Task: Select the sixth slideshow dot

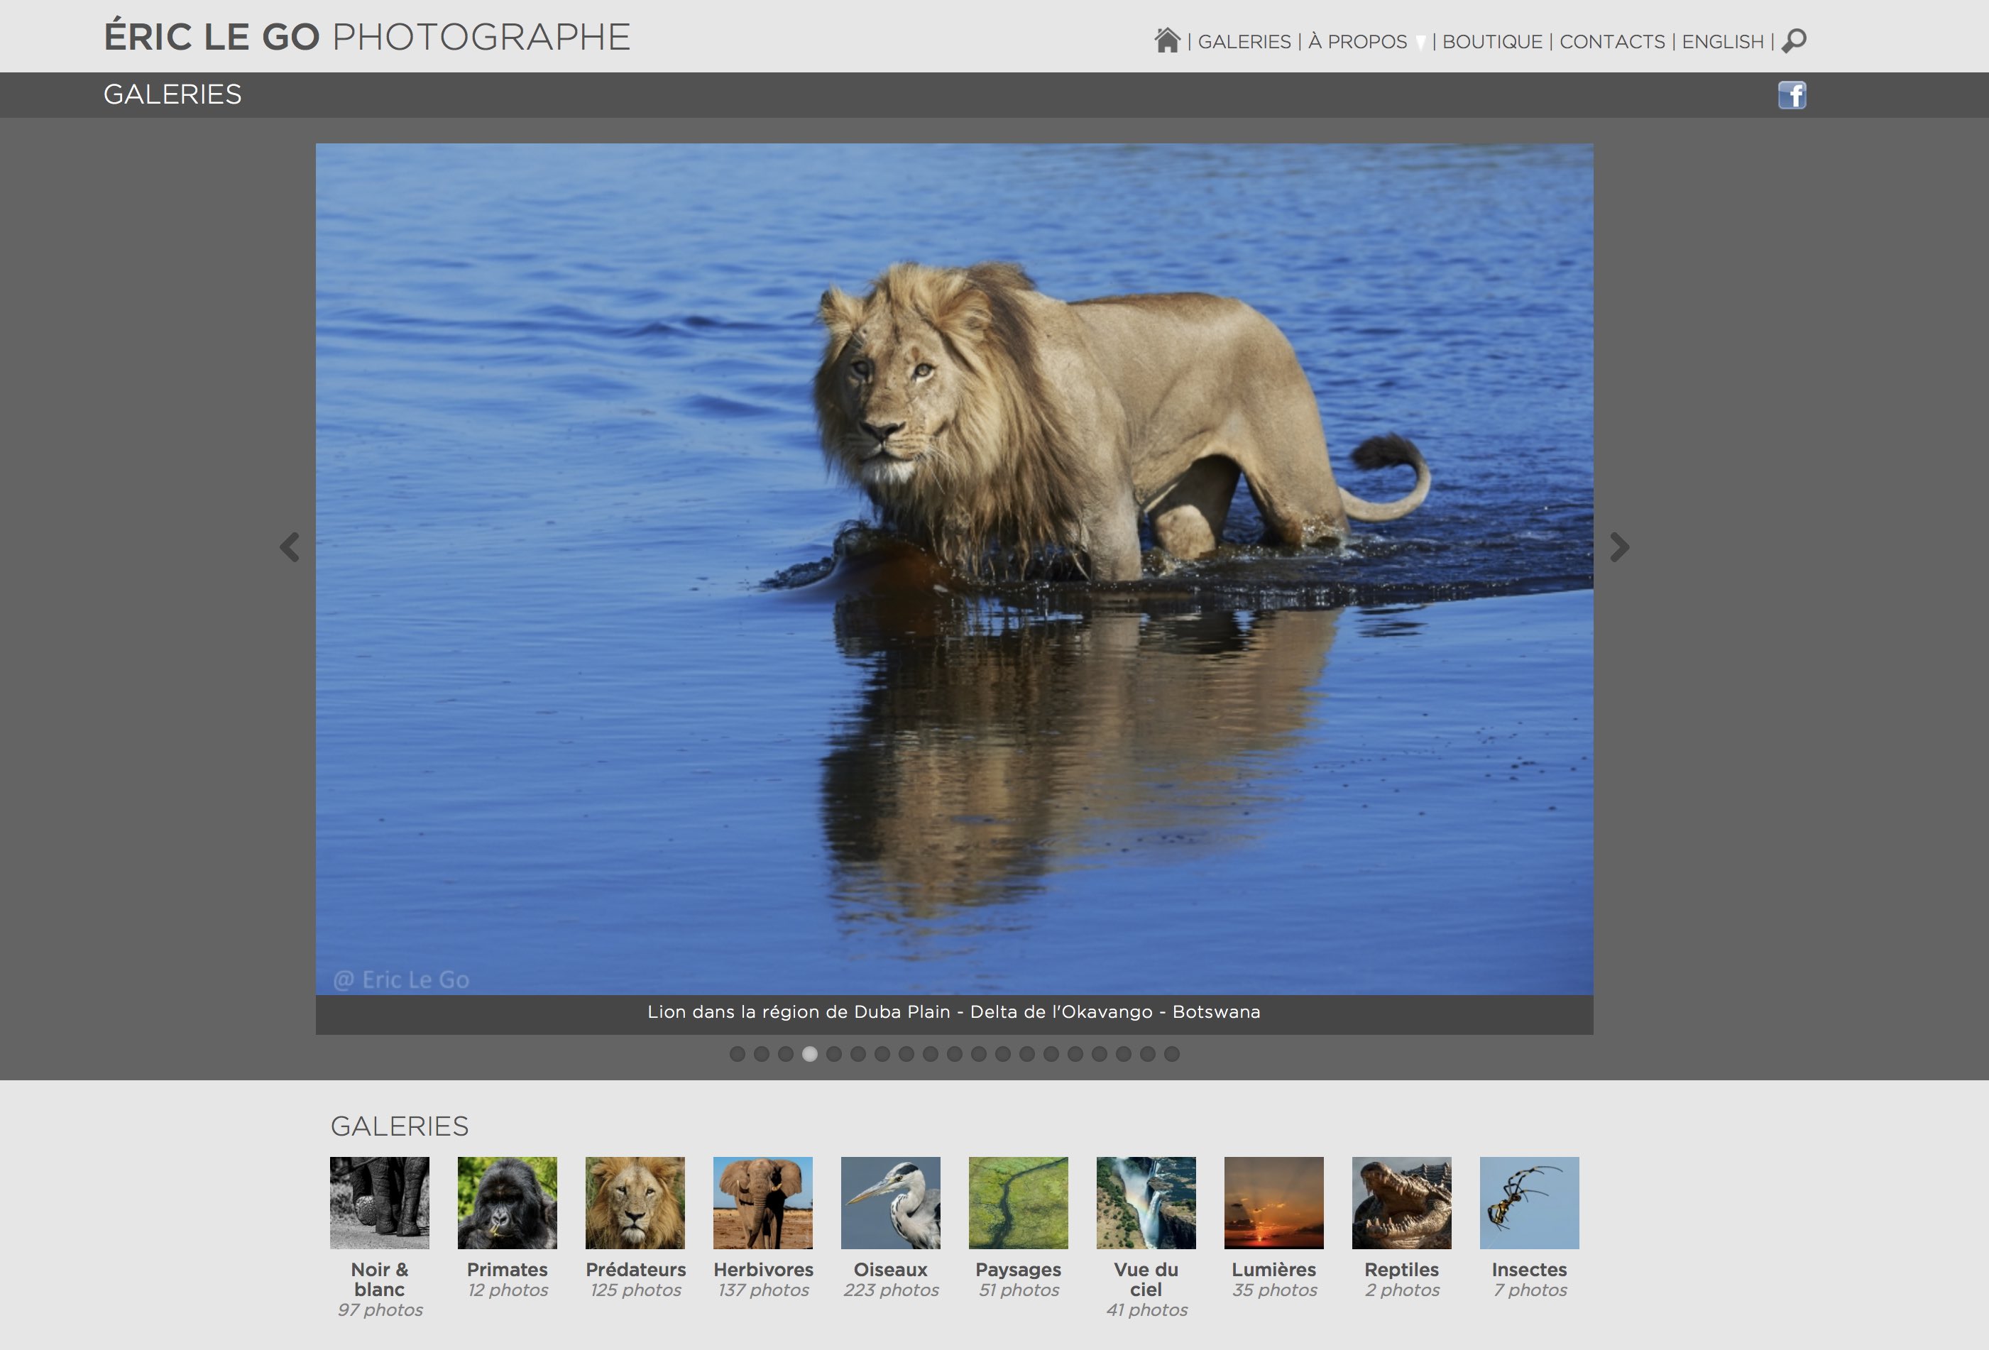Action: 857,1054
